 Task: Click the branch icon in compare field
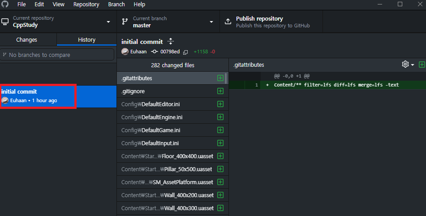click(x=4, y=55)
